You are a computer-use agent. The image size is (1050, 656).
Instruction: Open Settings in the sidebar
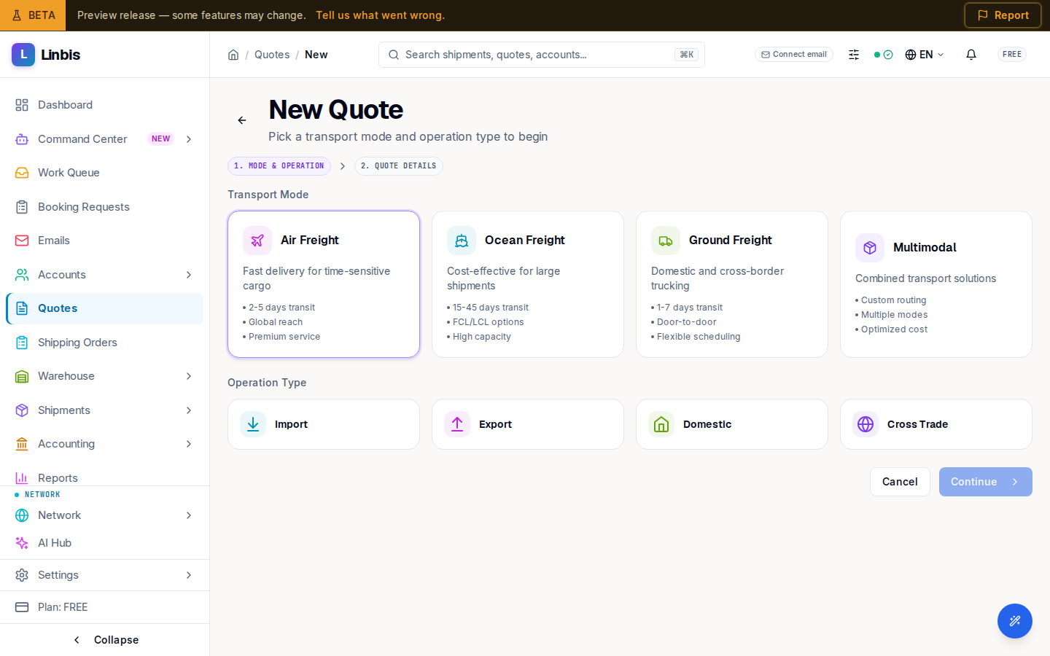pos(104,575)
